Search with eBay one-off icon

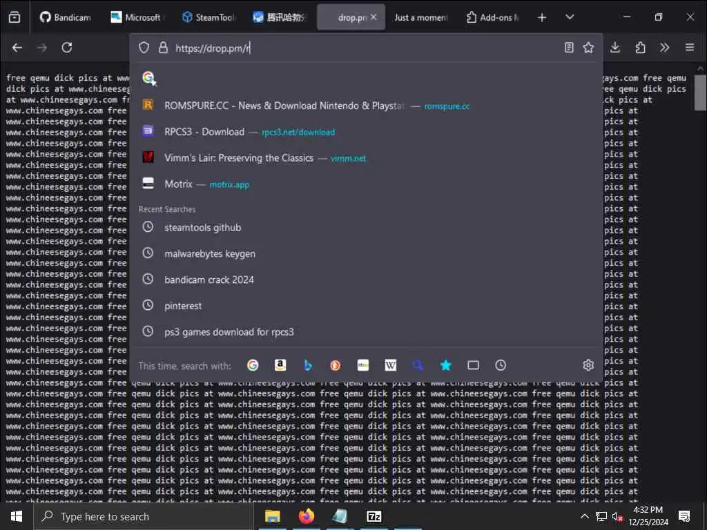point(363,365)
